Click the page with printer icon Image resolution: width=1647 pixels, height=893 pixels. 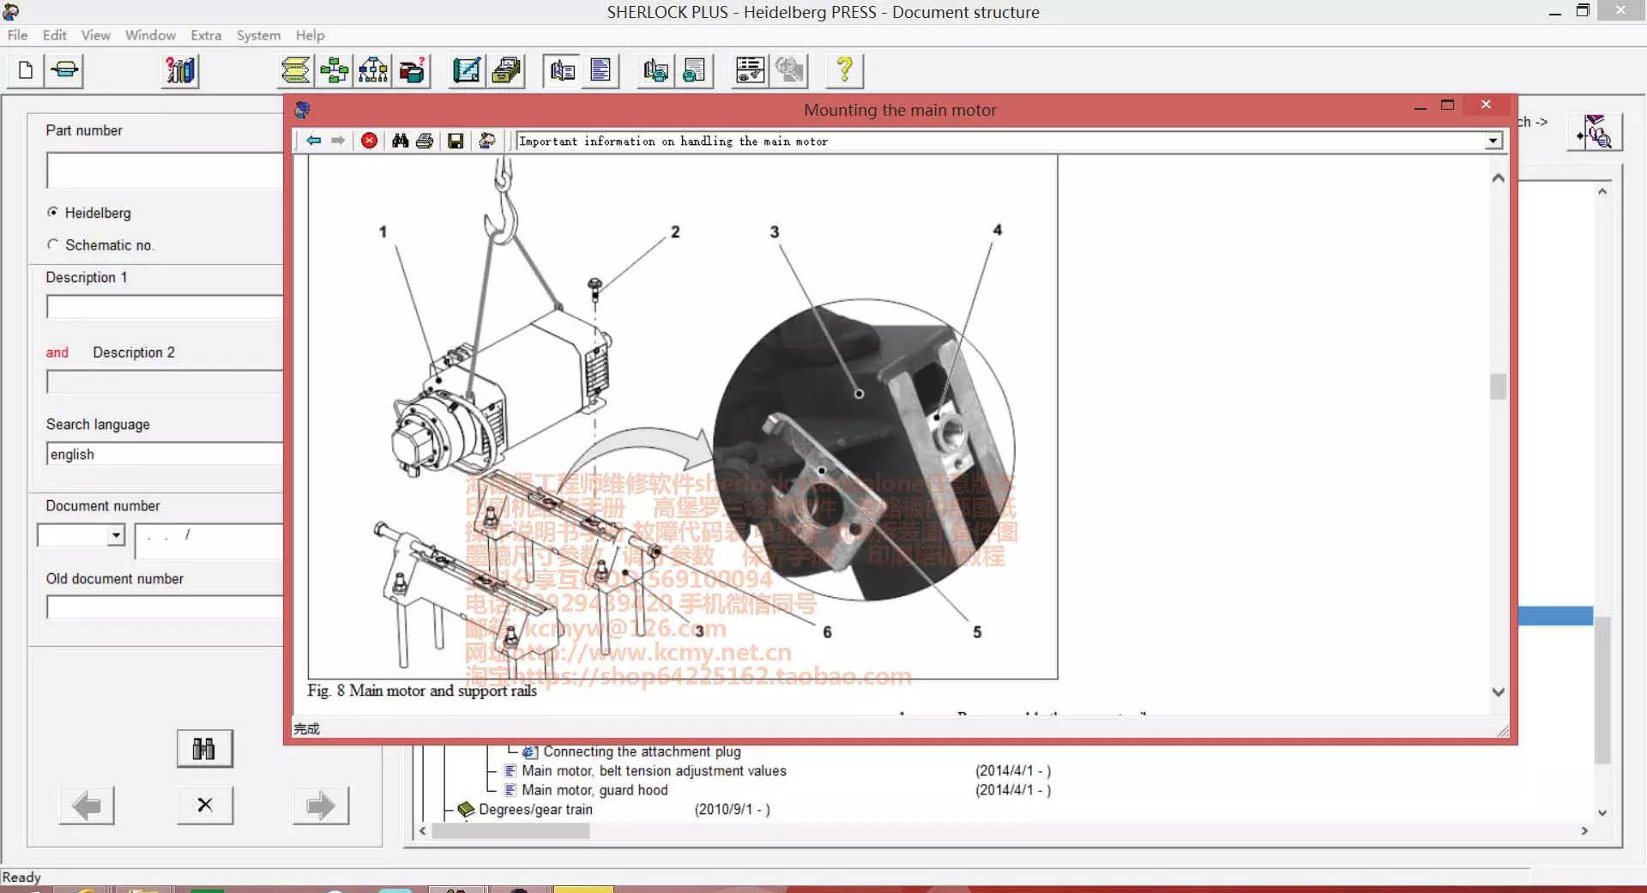tap(695, 70)
